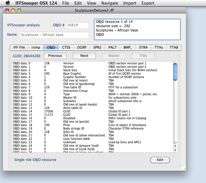Switch to the SPR2 tab

(97, 47)
